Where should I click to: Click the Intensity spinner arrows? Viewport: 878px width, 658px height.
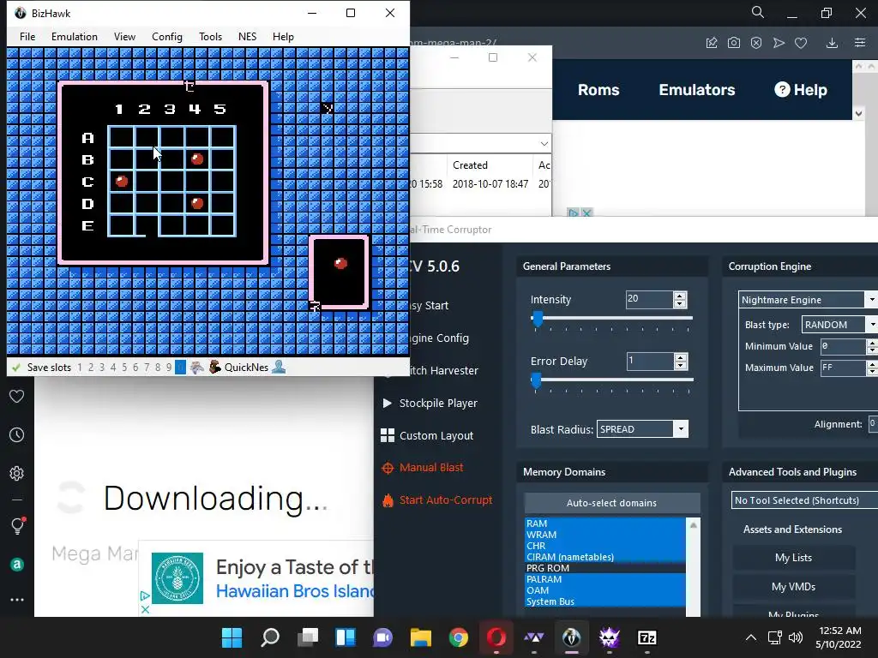[680, 299]
